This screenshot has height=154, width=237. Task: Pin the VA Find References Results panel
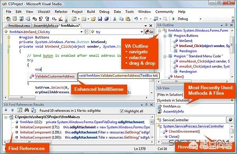coord(146,105)
